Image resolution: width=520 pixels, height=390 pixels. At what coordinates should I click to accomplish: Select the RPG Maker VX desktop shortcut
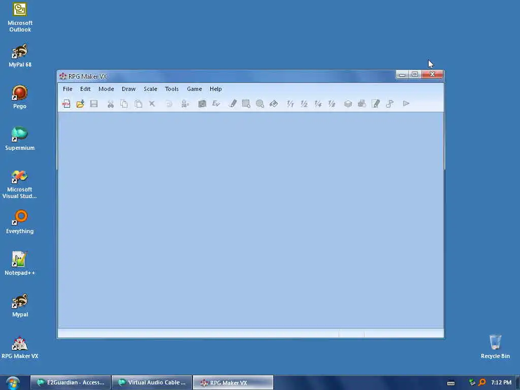tap(20, 347)
